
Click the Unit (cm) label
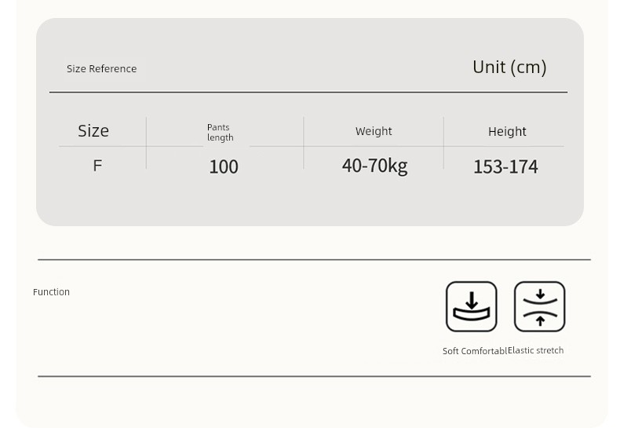509,68
